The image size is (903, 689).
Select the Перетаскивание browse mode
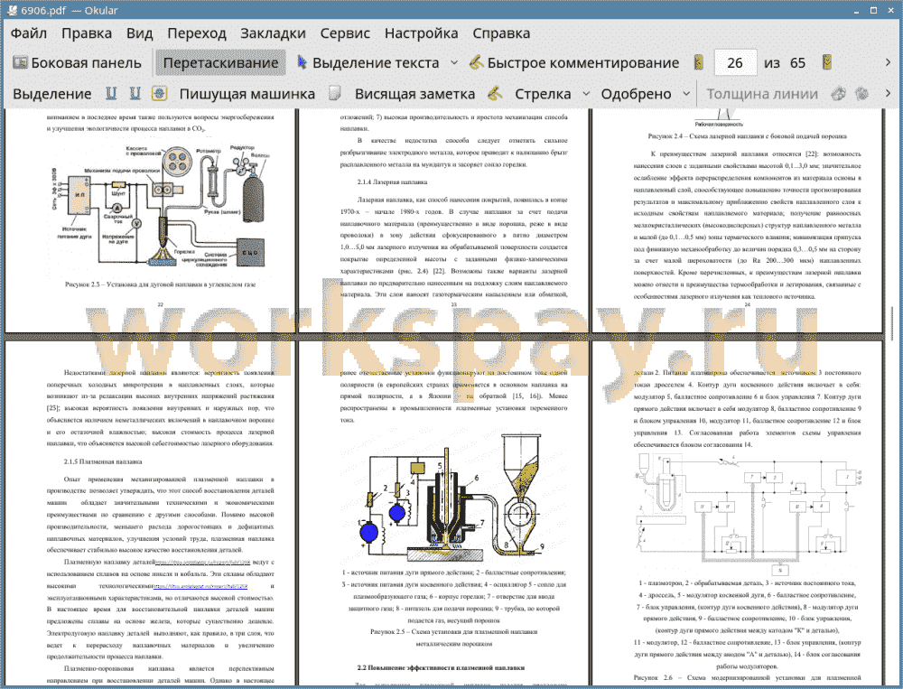[x=220, y=63]
